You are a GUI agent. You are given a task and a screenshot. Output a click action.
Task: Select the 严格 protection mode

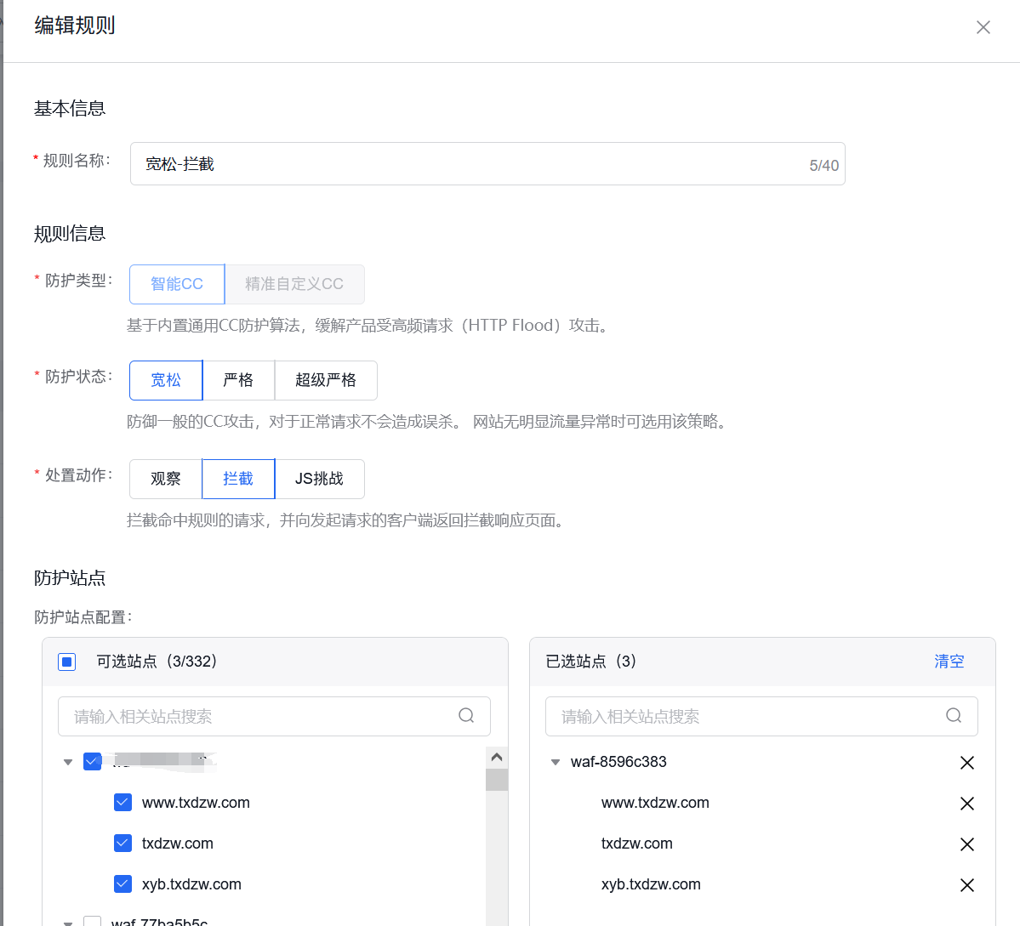point(239,380)
